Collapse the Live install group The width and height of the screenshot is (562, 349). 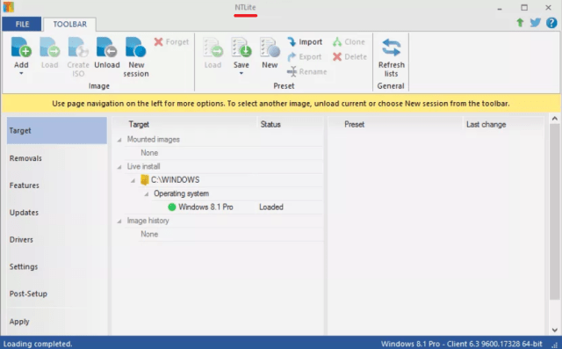pyautogui.click(x=119, y=167)
